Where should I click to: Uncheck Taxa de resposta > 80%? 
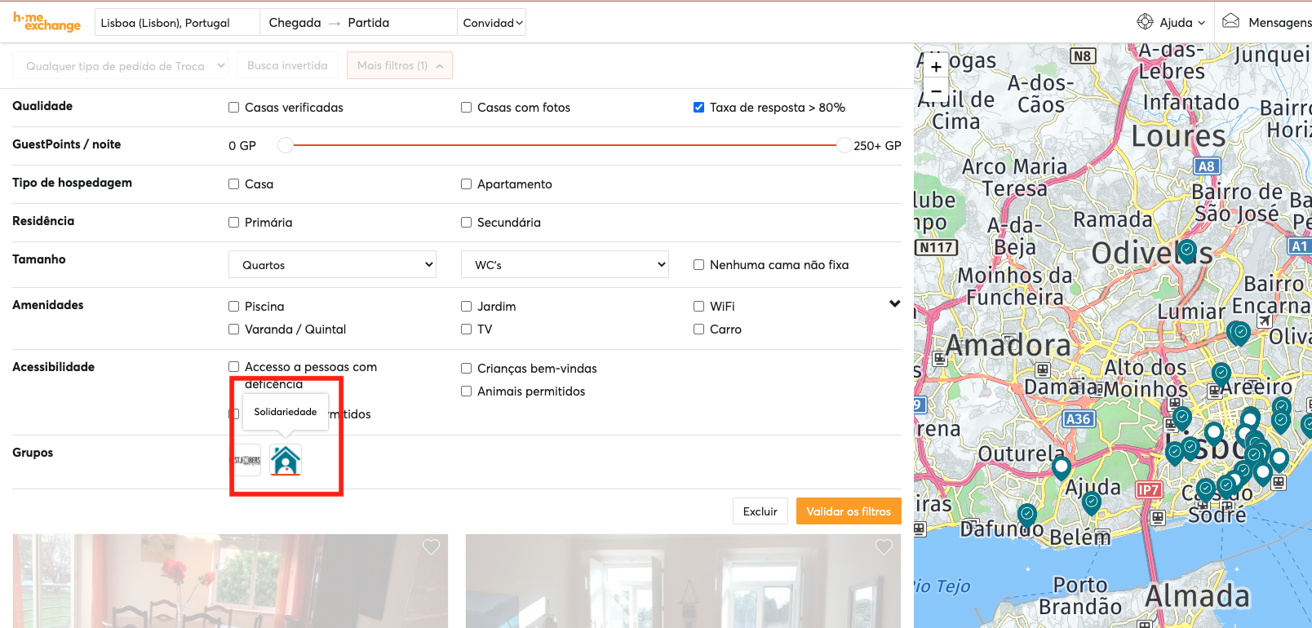click(x=699, y=107)
